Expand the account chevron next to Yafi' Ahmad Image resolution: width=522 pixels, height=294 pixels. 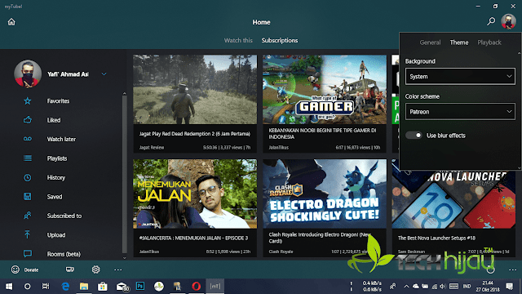click(x=104, y=74)
